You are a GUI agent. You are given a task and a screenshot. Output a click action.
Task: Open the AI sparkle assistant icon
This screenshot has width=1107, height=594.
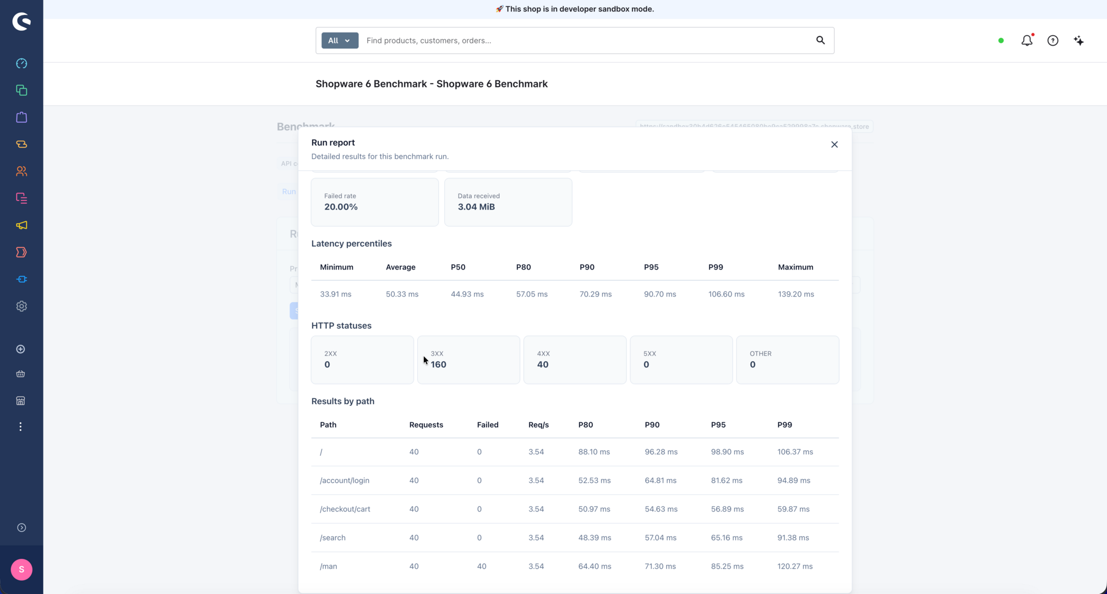click(x=1078, y=40)
